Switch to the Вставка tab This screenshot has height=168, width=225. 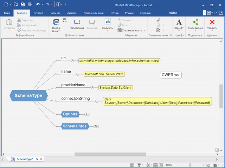click(x=38, y=13)
